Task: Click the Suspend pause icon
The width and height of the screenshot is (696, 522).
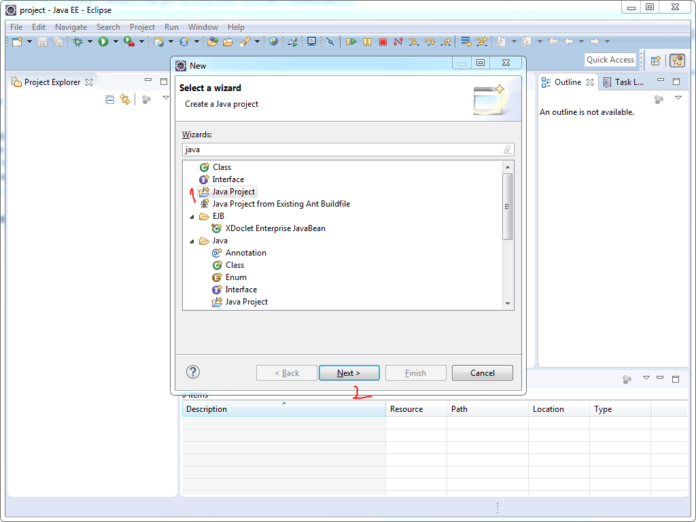Action: coord(367,41)
